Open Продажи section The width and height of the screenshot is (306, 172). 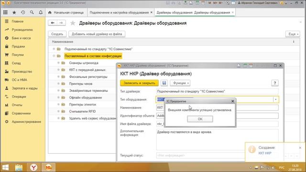pos(18,46)
